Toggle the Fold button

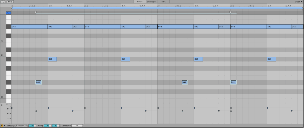[x=10, y=2]
